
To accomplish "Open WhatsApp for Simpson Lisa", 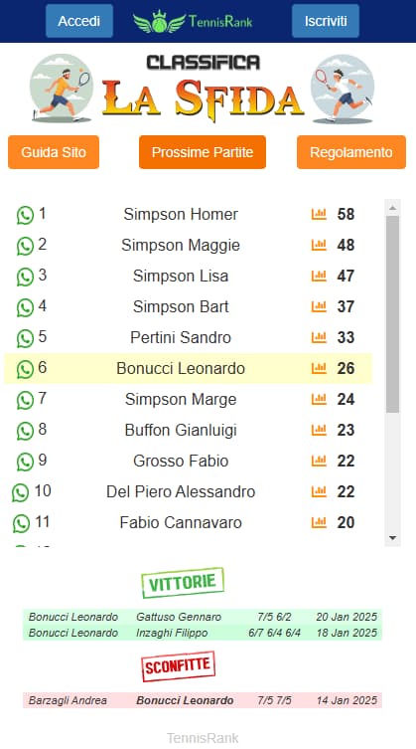I will (x=25, y=277).
